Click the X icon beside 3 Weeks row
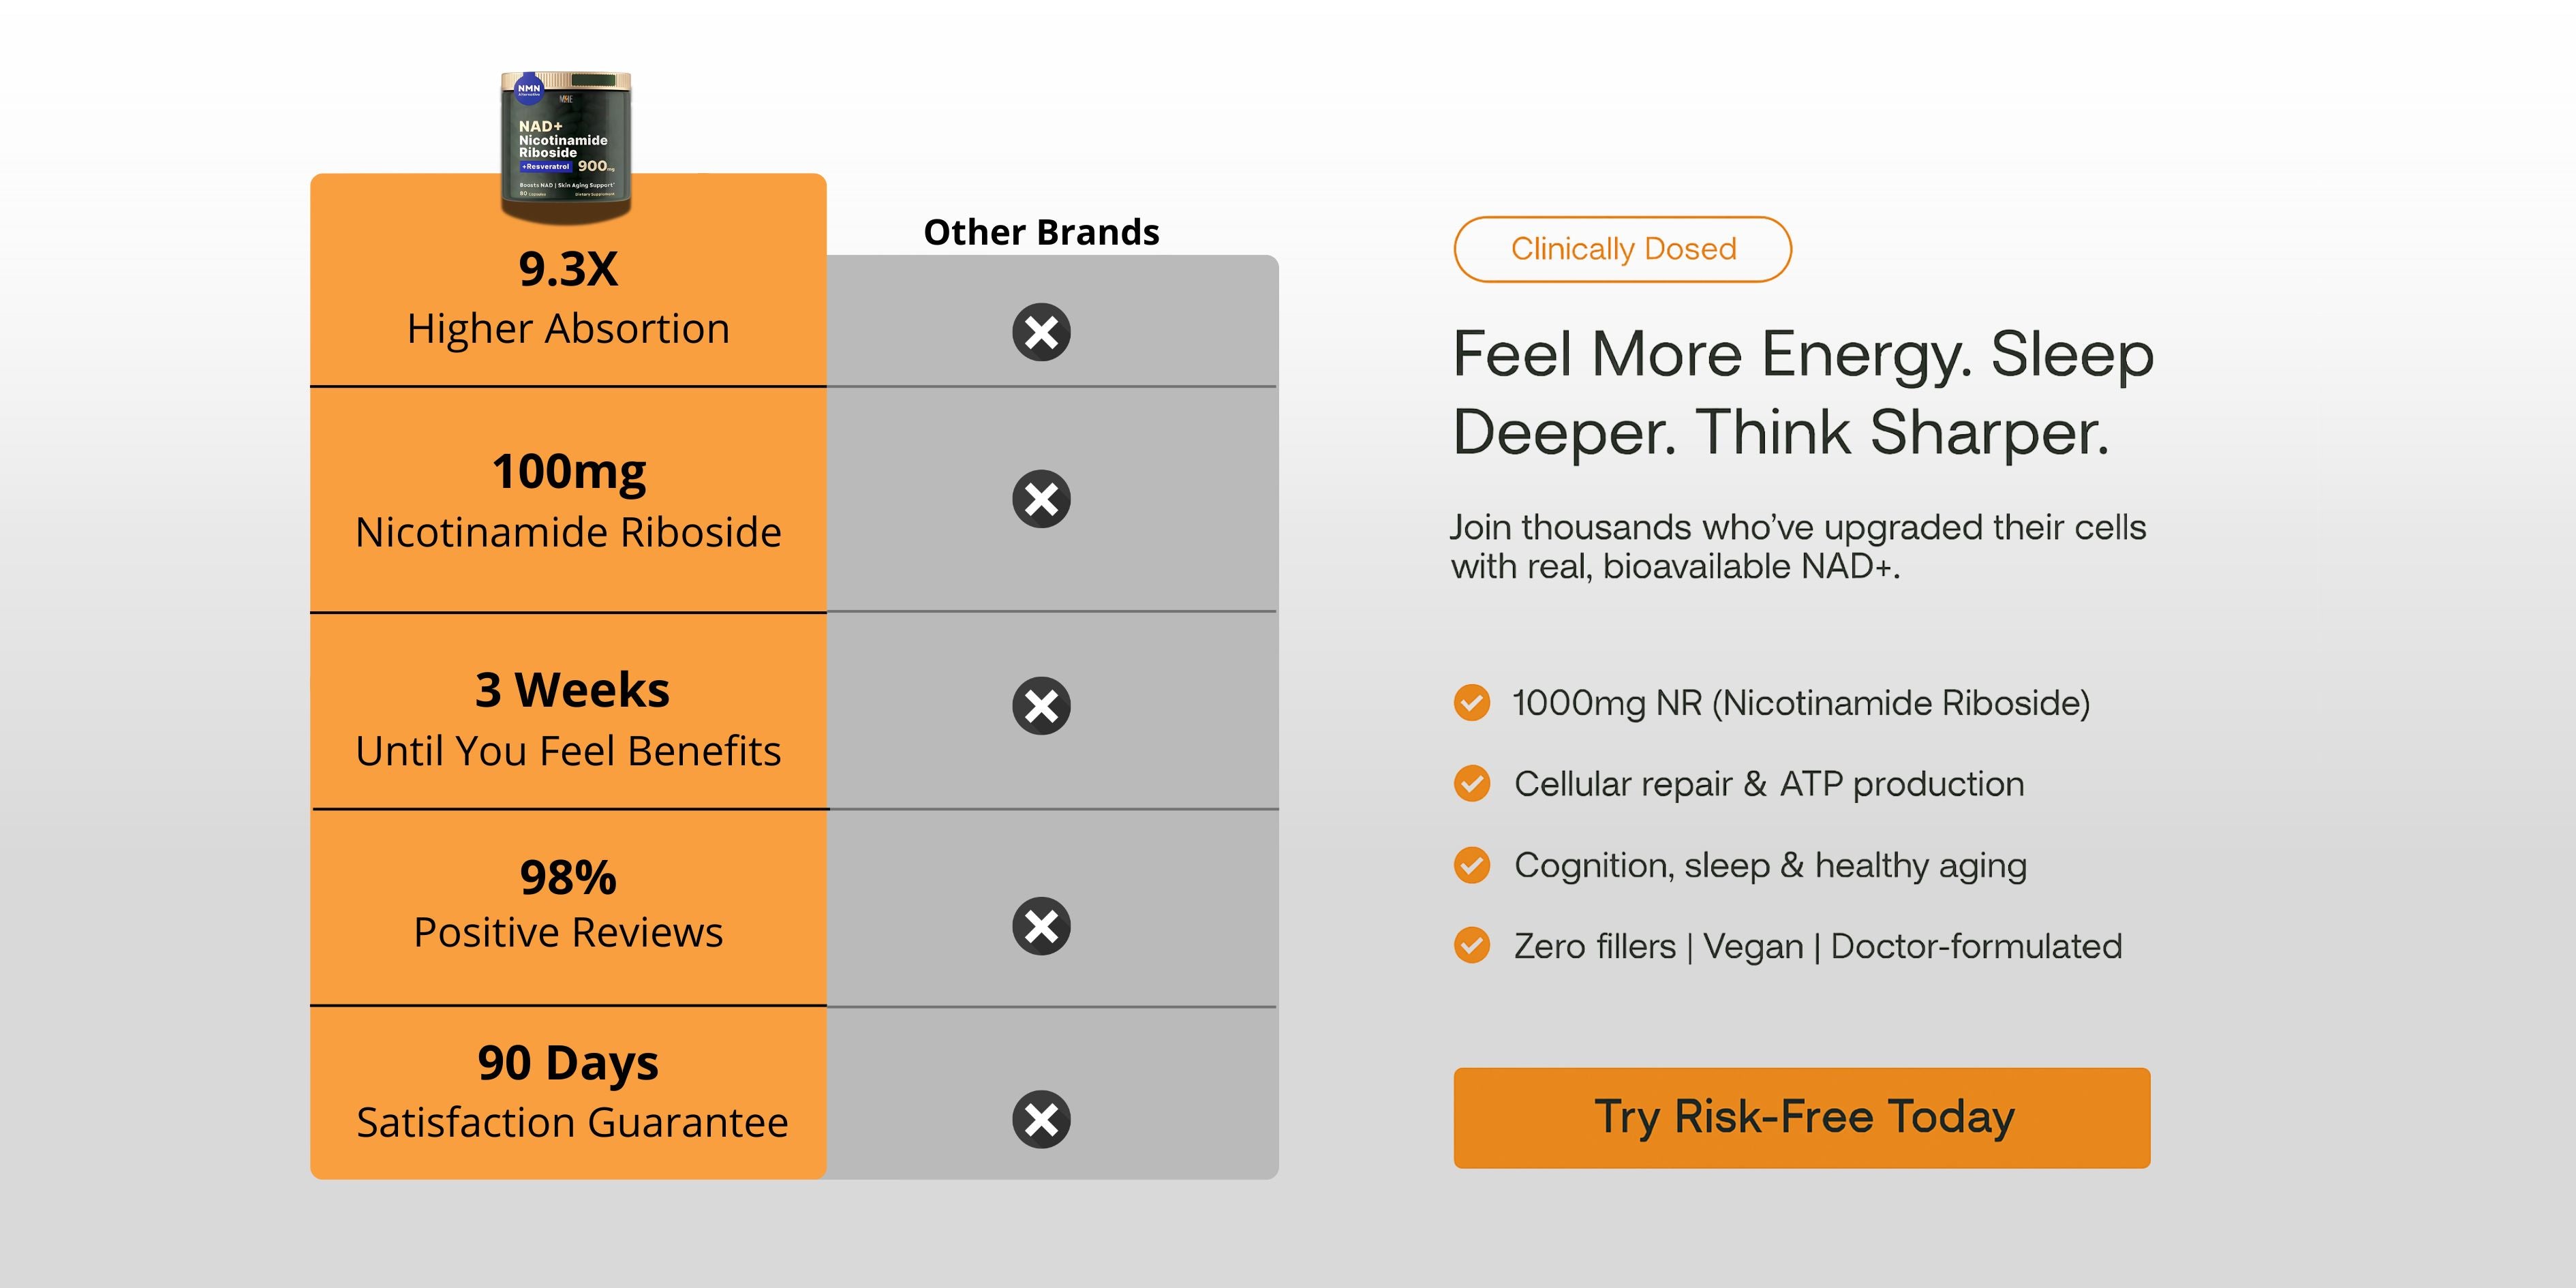 1041,706
